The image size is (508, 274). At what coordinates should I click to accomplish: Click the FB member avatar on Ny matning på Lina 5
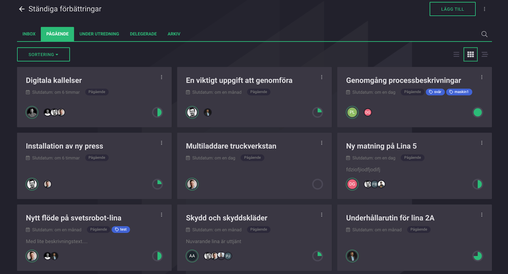(375, 184)
